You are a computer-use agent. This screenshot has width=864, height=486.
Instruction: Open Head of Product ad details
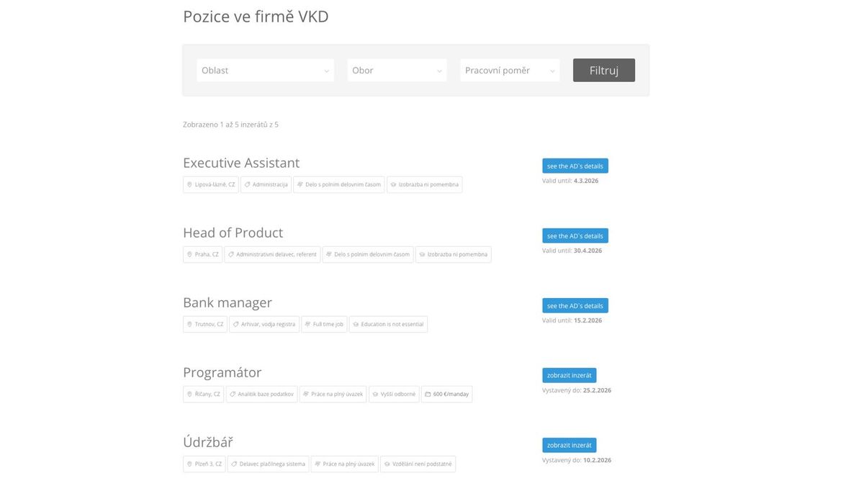pos(575,235)
